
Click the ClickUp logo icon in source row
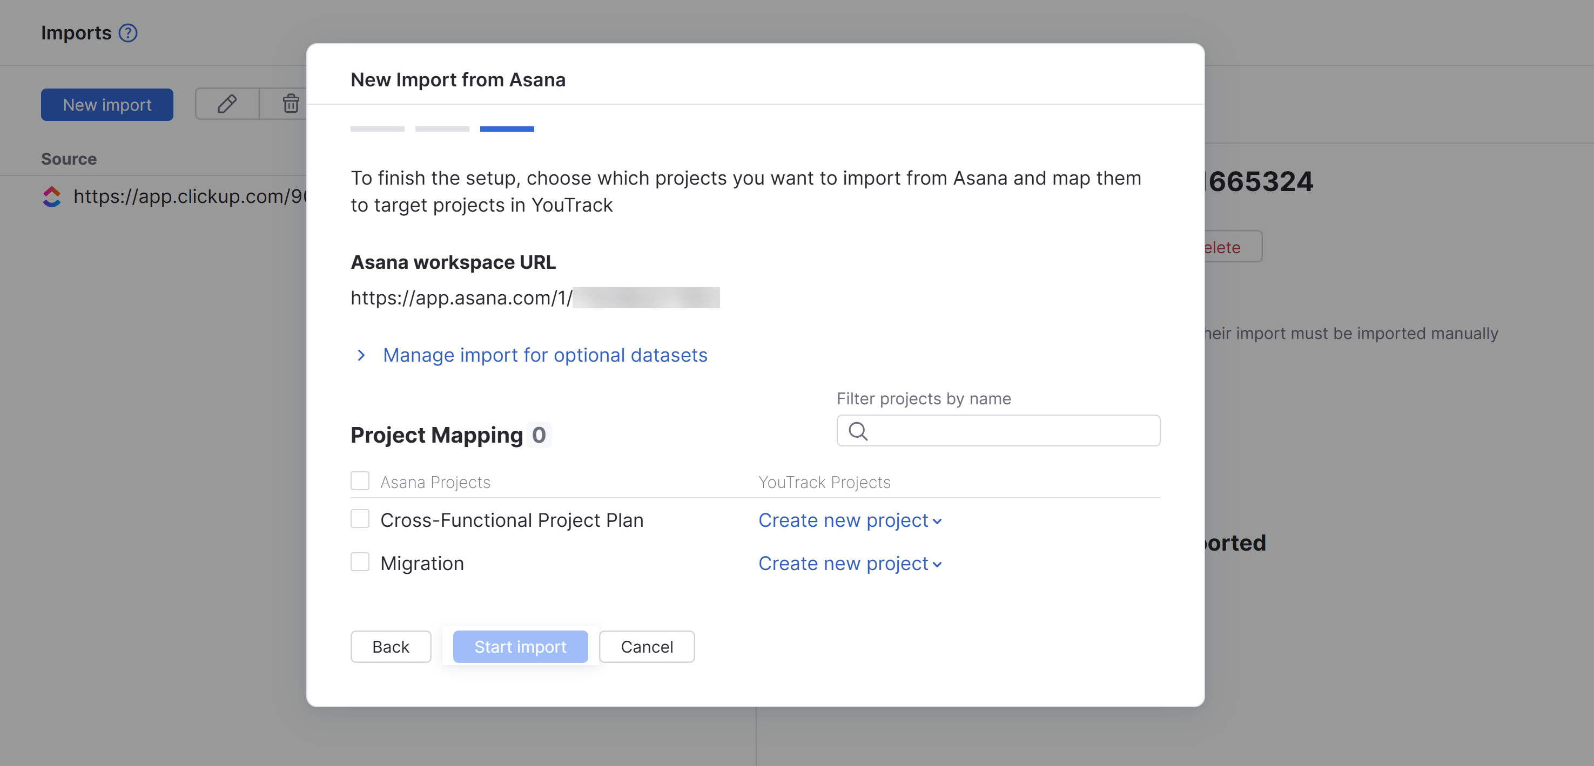52,196
